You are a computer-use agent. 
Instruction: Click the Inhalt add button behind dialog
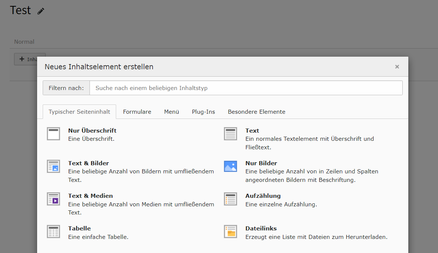pos(26,59)
